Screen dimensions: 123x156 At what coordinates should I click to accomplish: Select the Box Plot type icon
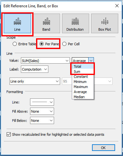[x=105, y=23]
